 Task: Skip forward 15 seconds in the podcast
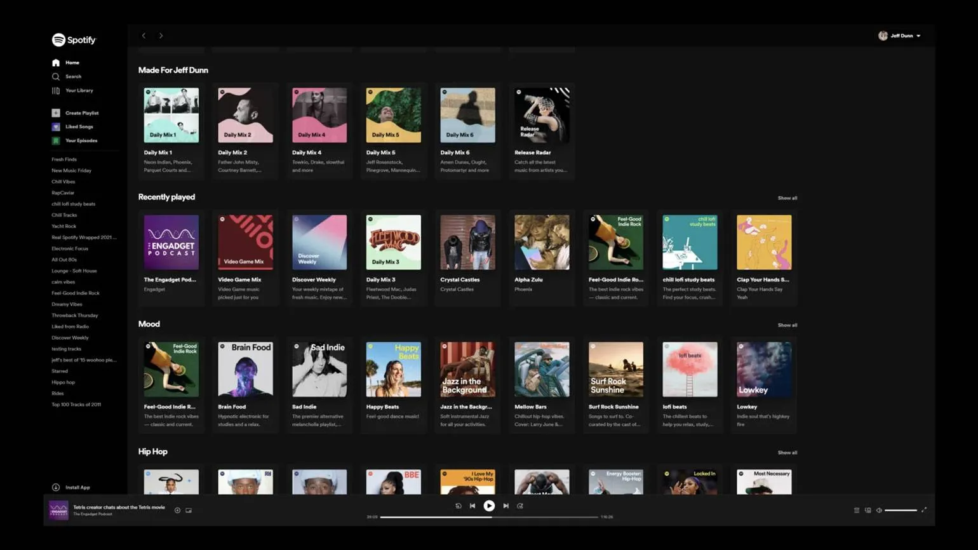(x=520, y=506)
